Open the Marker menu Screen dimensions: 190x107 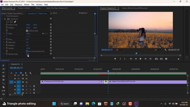point(26,5)
